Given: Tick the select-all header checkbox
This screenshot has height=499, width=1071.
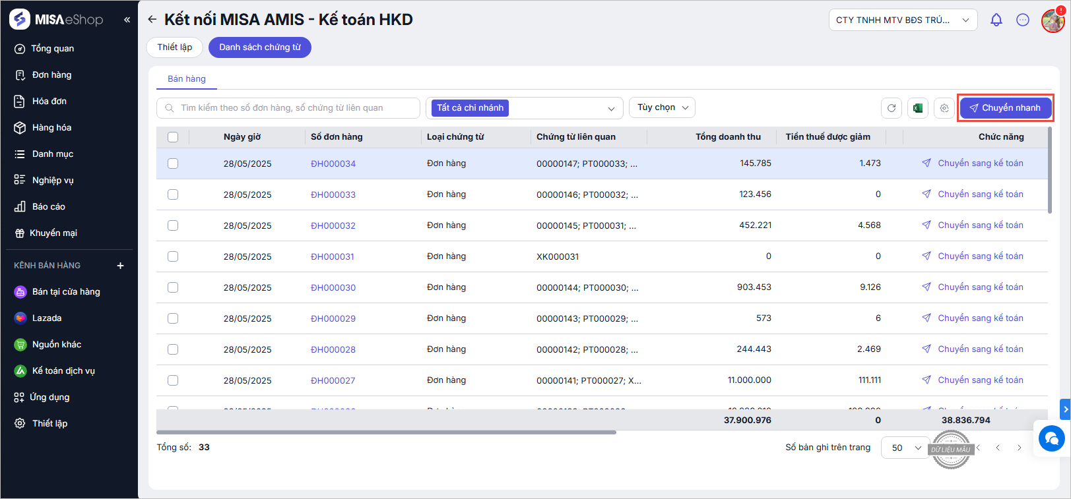Looking at the screenshot, I should (173, 137).
